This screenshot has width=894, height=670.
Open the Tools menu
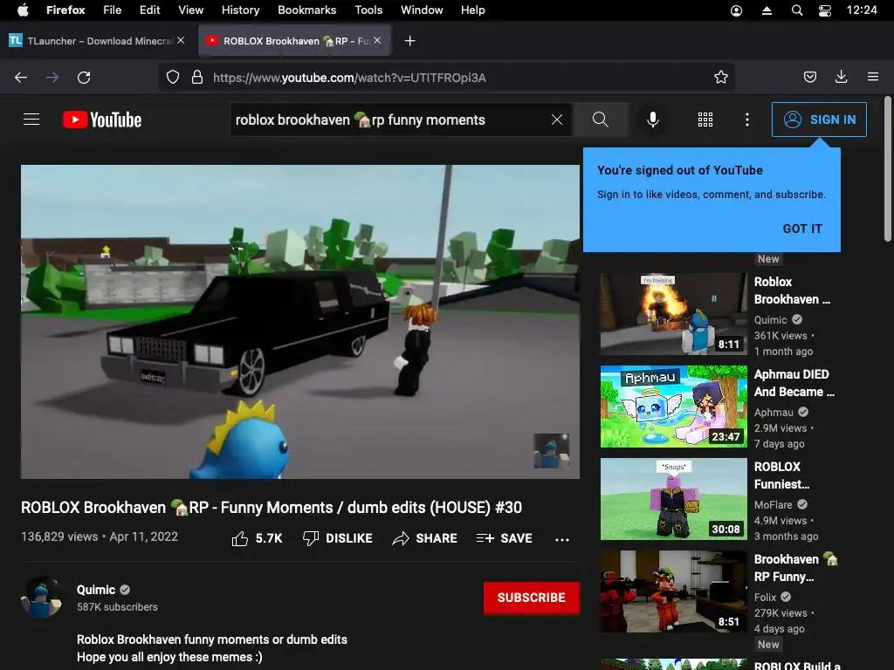(x=369, y=10)
